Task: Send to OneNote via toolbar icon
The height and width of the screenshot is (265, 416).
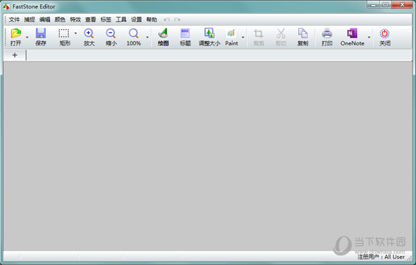Action: 352,33
